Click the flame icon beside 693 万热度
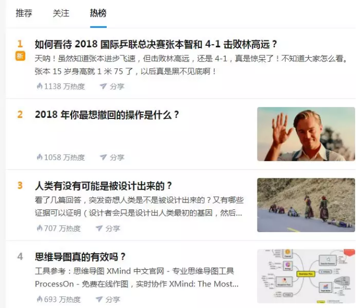Viewport: 361px width, 308px height. click(39, 299)
